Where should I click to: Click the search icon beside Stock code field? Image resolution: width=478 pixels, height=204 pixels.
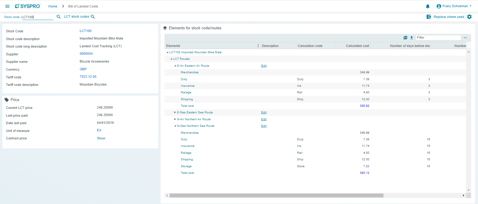point(59,17)
